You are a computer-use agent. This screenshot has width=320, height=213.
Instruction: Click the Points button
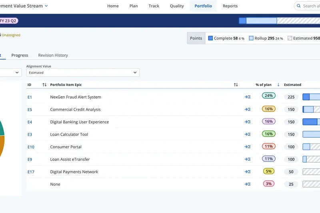pyautogui.click(x=196, y=38)
